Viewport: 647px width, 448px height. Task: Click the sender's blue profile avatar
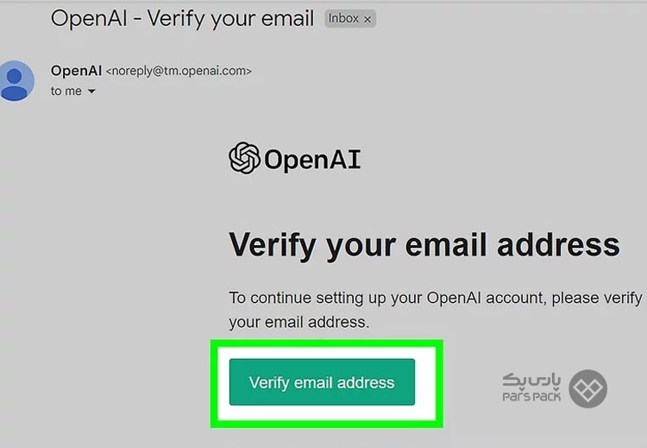tap(16, 81)
